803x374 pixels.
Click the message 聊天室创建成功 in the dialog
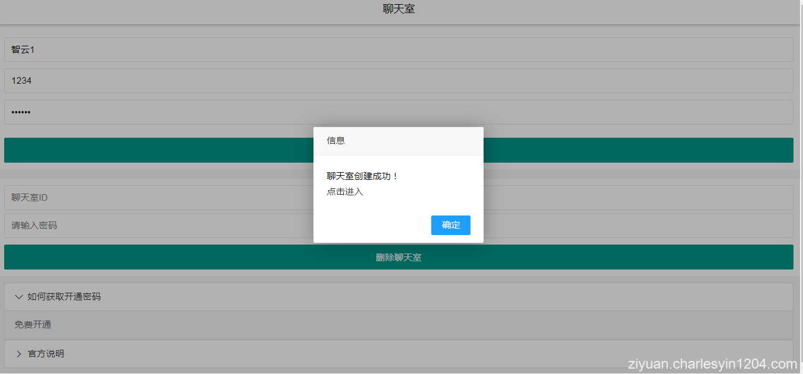(x=361, y=175)
